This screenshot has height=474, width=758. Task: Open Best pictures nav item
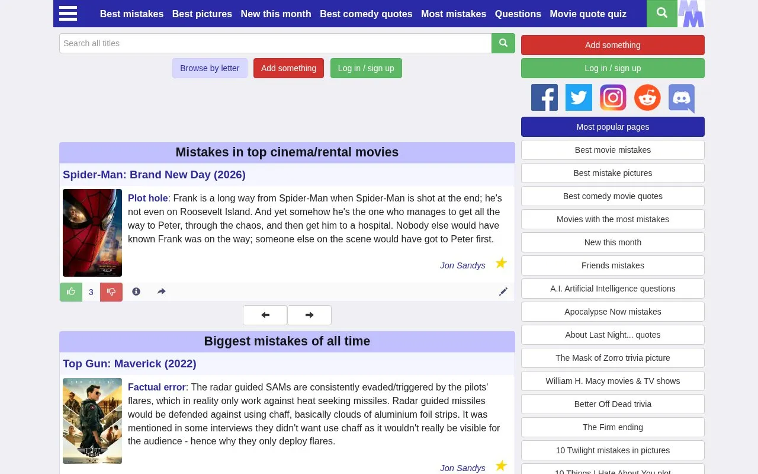click(202, 14)
